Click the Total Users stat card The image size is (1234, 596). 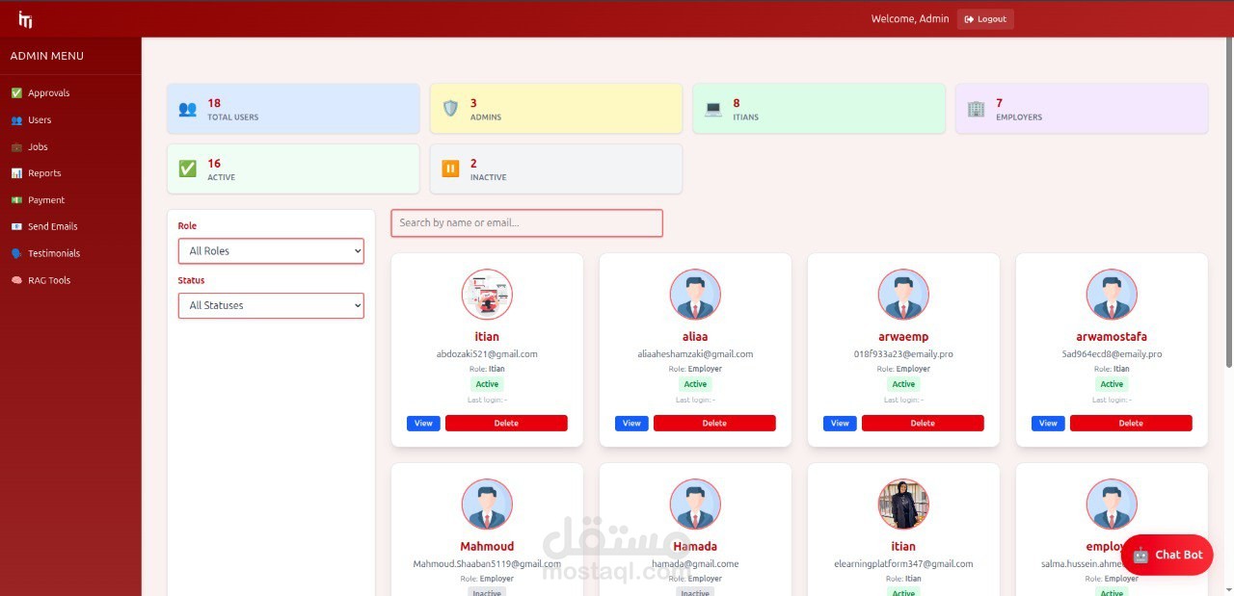click(293, 108)
